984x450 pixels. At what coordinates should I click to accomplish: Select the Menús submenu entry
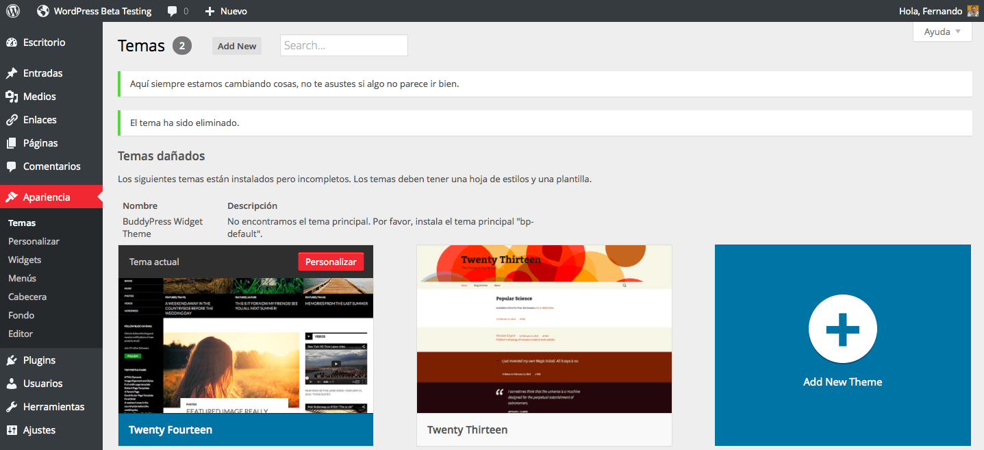click(22, 278)
